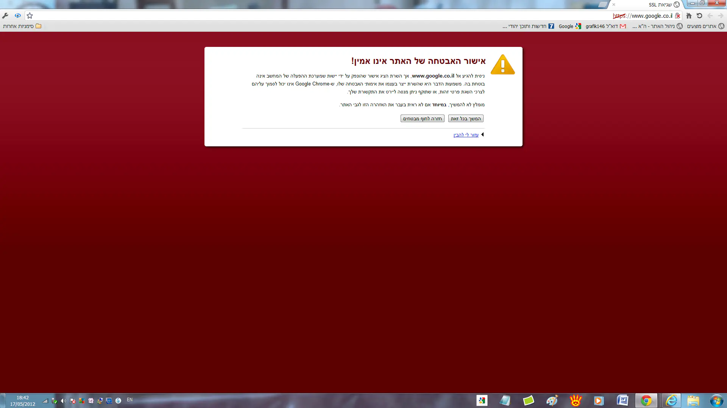Open the Google bookmark in bookmarks bar

pos(569,26)
